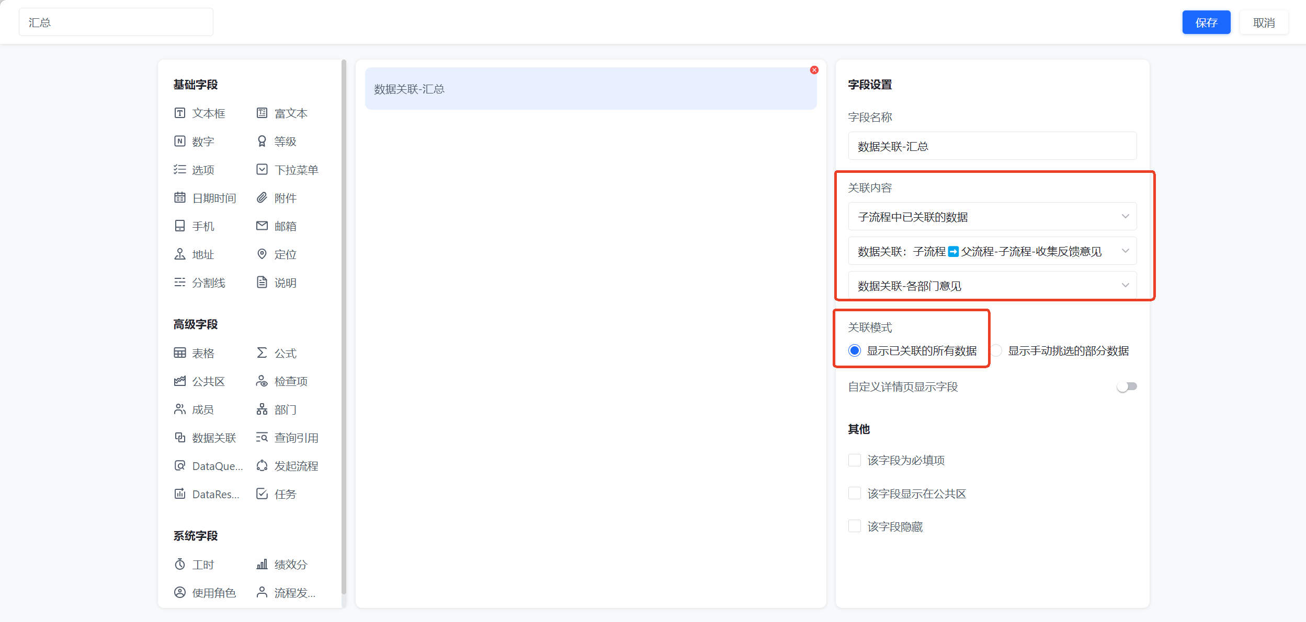Click the 取消 cancel button
Screen dimensions: 1306x622
click(x=1264, y=22)
